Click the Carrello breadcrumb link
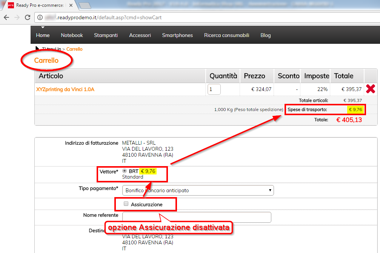The width and height of the screenshot is (380, 253). click(x=74, y=49)
